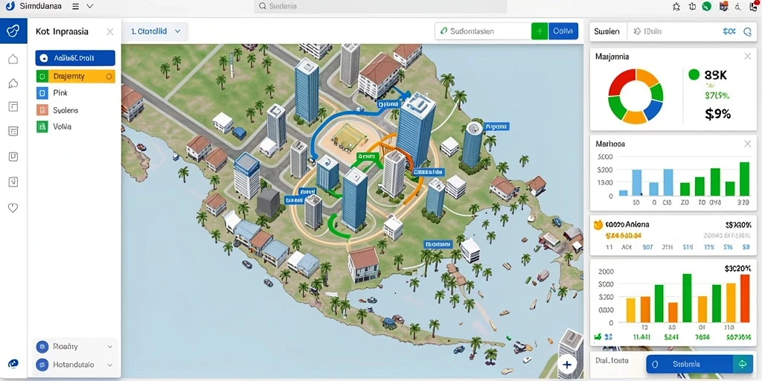This screenshot has width=762, height=381.
Task: Click the round plus button on map
Action: [x=566, y=364]
